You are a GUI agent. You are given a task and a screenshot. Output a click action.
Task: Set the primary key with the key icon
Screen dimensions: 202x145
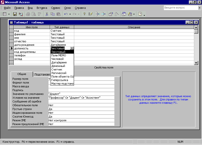coord(85,14)
